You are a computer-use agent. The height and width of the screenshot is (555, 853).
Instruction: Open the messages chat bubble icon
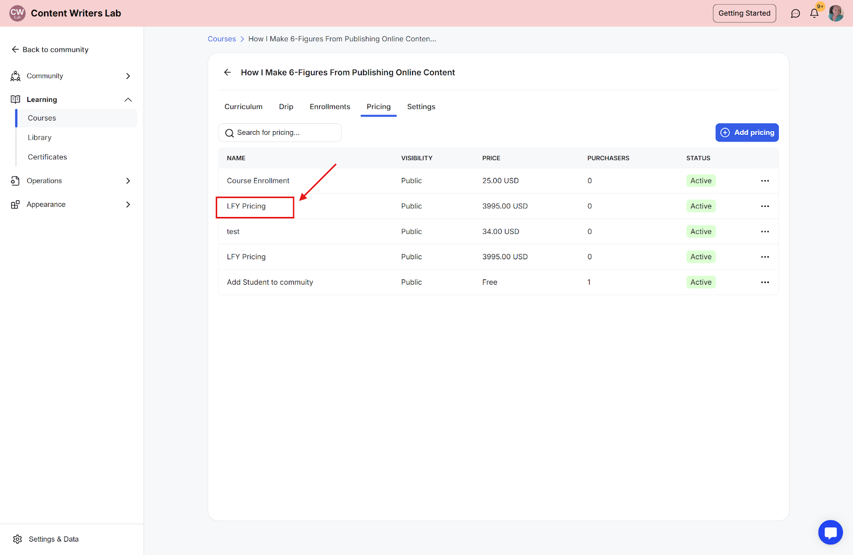[795, 14]
